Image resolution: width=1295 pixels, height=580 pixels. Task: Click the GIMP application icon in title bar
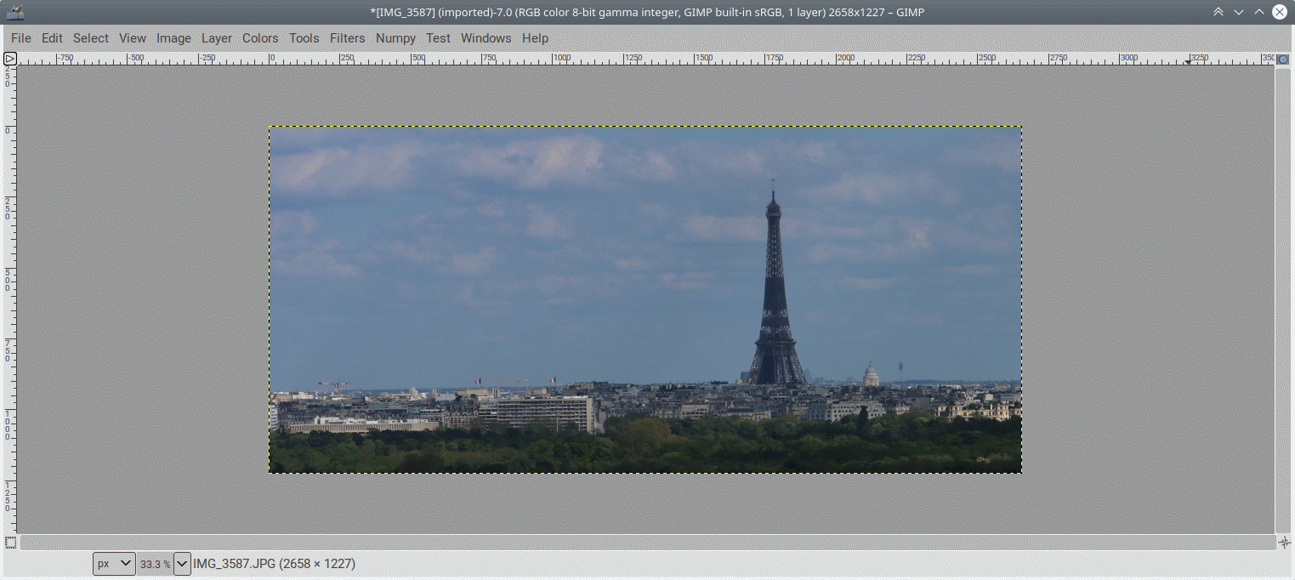click(x=15, y=12)
